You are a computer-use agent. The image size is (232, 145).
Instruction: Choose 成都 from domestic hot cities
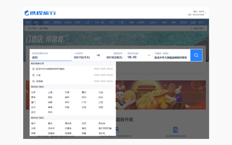coord(50,102)
